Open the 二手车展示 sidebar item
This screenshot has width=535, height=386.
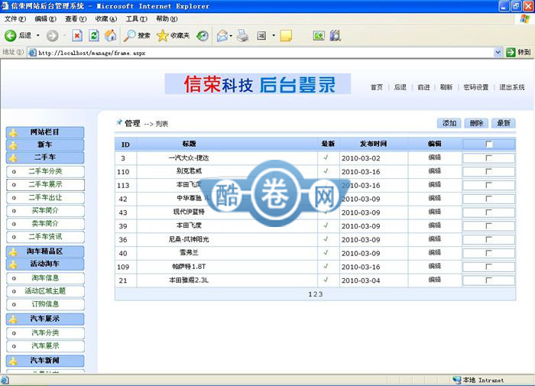(x=45, y=185)
